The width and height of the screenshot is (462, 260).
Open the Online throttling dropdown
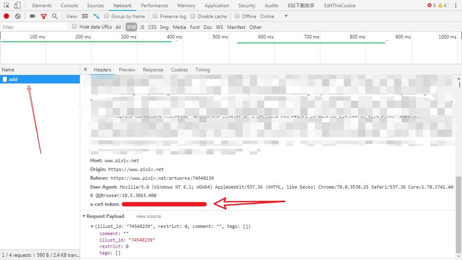coord(274,16)
